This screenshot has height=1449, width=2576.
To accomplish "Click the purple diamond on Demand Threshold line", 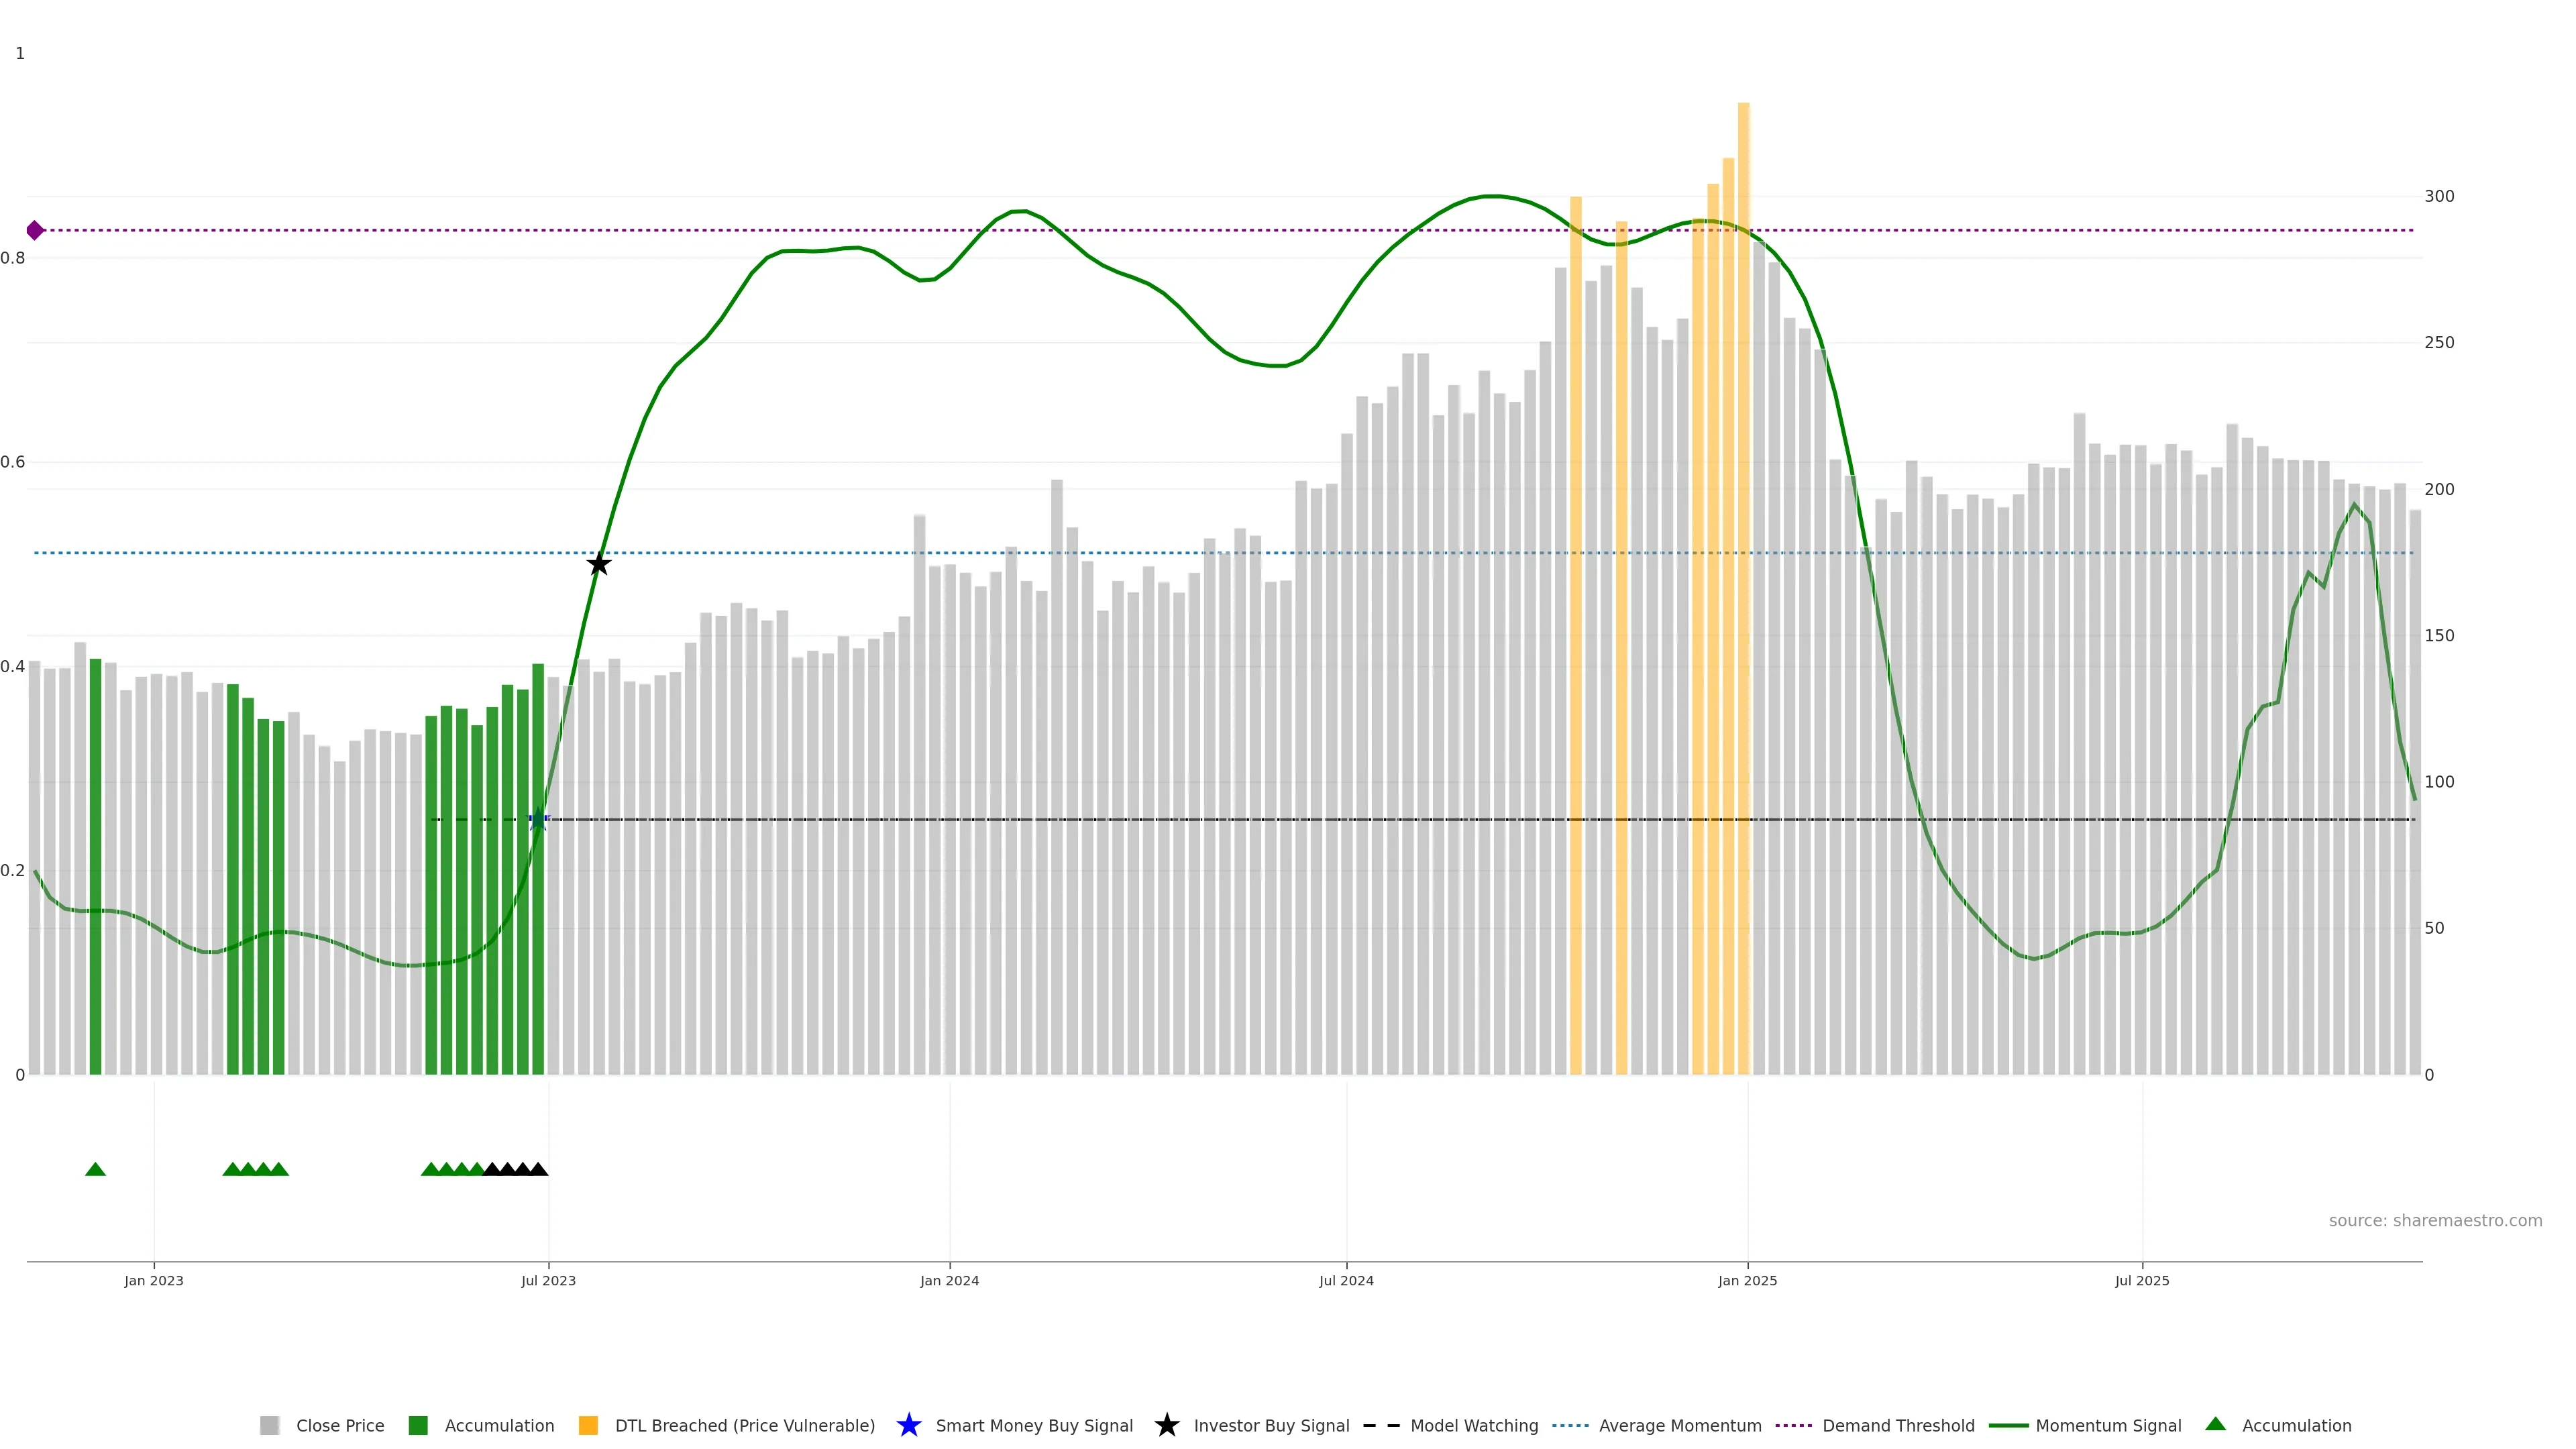I will [35, 231].
